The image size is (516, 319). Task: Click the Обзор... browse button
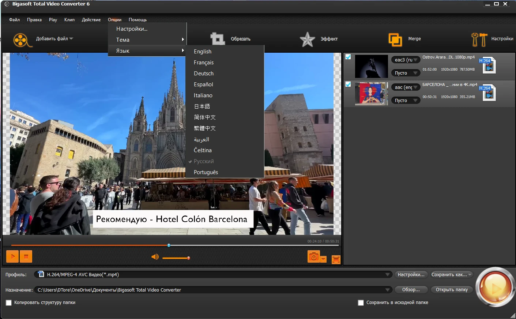coord(411,290)
